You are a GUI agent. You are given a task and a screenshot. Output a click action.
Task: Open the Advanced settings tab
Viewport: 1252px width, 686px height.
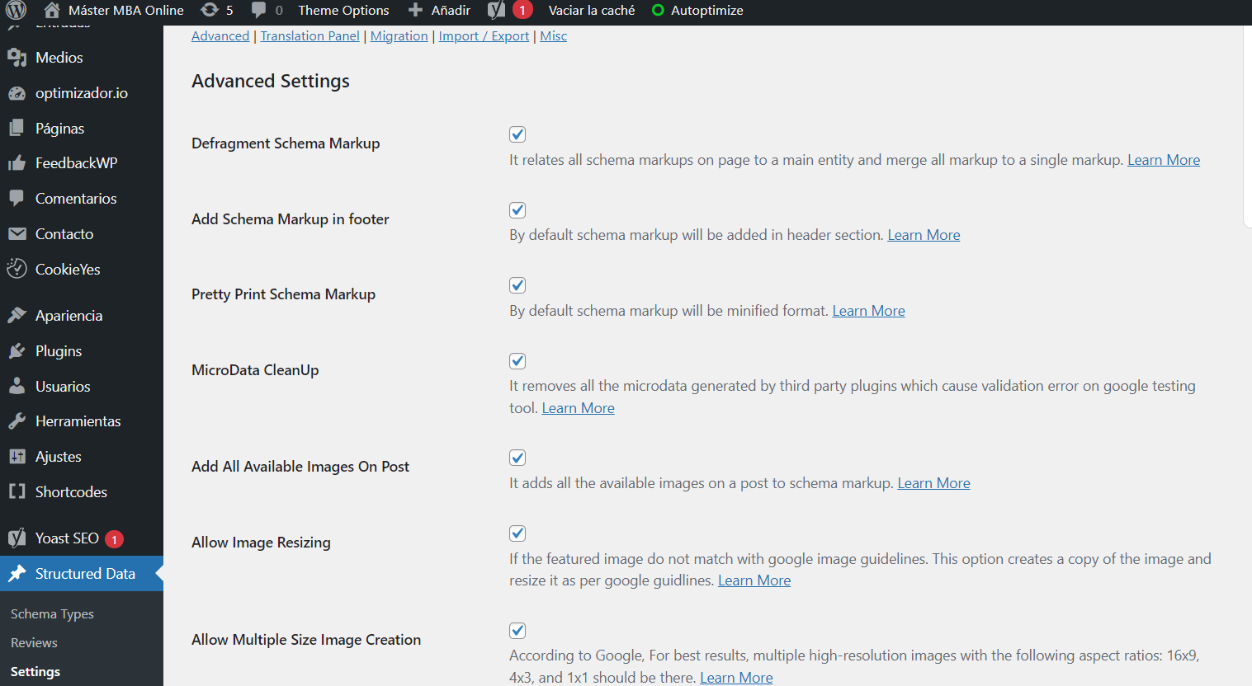tap(220, 36)
